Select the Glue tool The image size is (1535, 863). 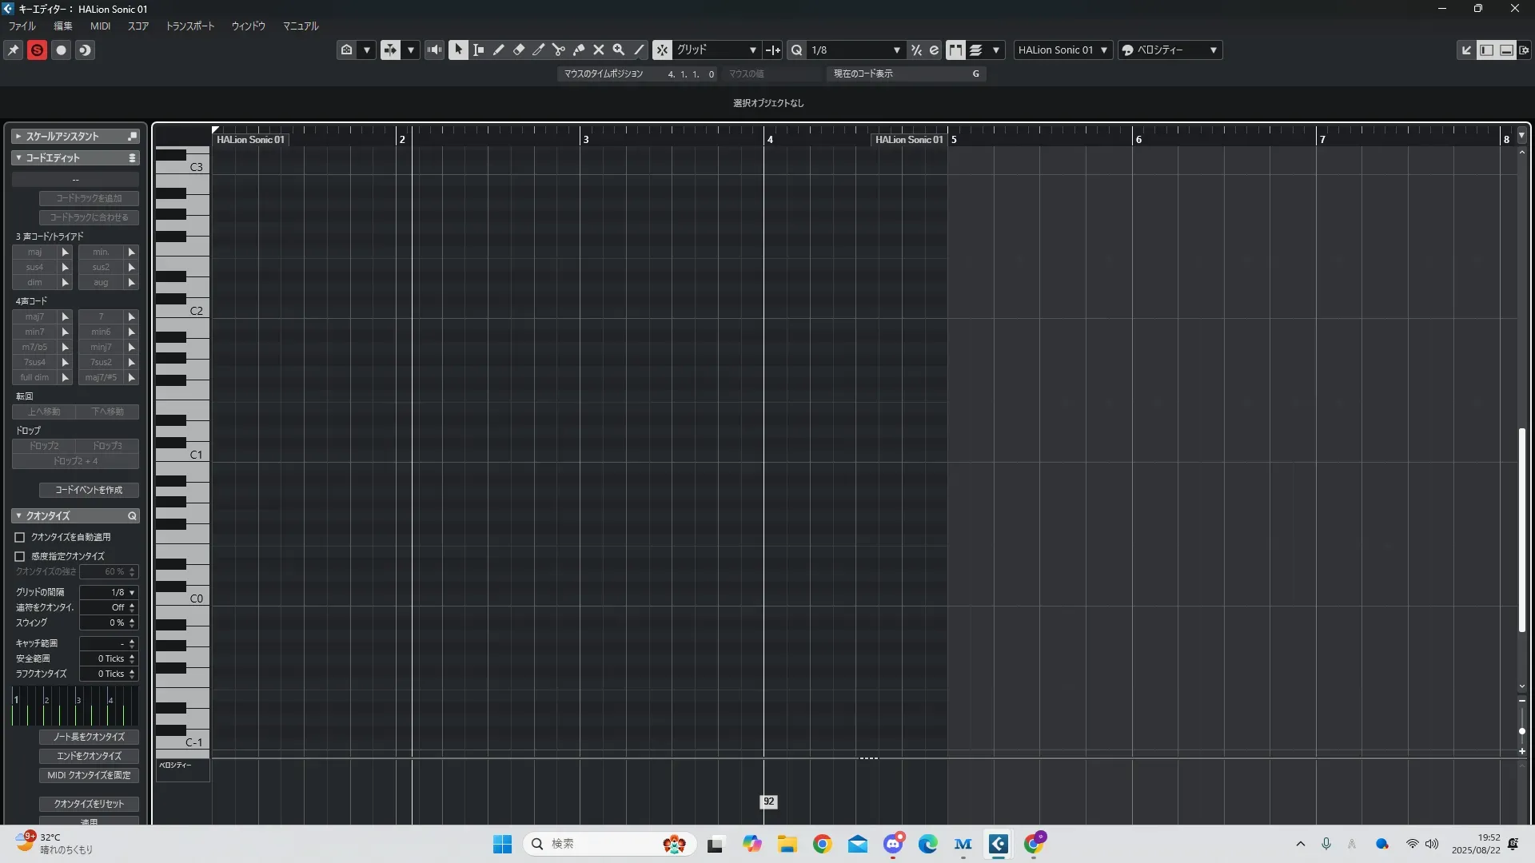pyautogui.click(x=579, y=50)
